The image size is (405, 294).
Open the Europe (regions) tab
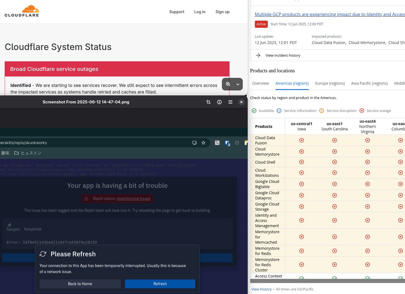click(330, 83)
